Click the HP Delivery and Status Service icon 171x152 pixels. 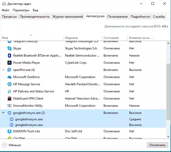[x=9, y=91]
